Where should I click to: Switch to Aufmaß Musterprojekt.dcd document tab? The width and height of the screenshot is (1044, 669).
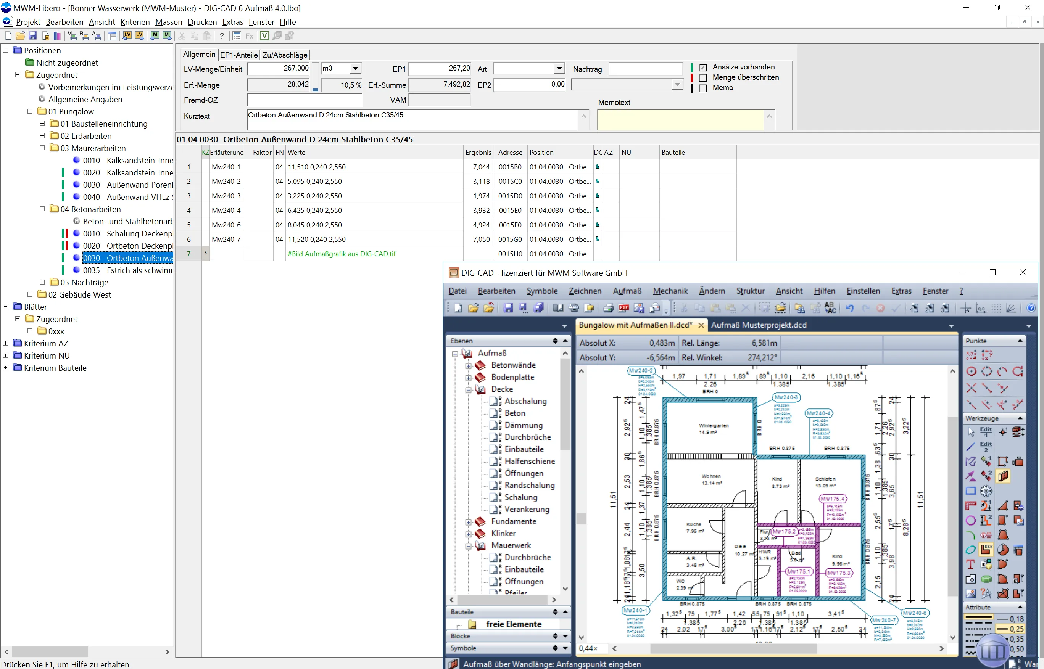759,325
